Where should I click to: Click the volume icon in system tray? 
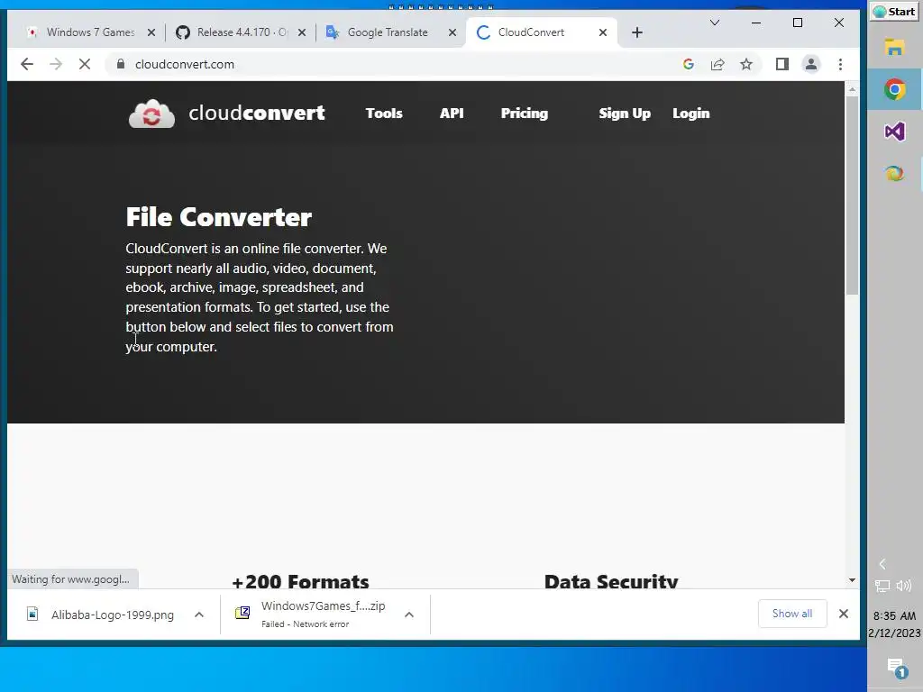(903, 586)
